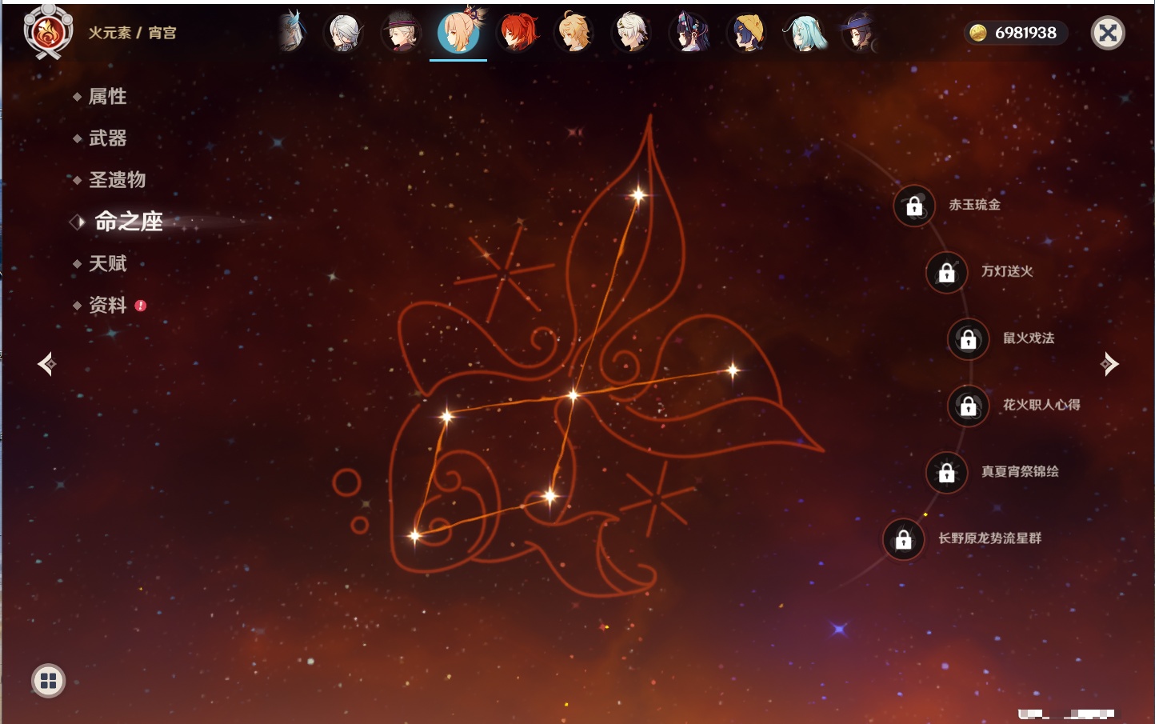Select the gray-haired character portrait
Screen dimensions: 1155x724
click(344, 33)
